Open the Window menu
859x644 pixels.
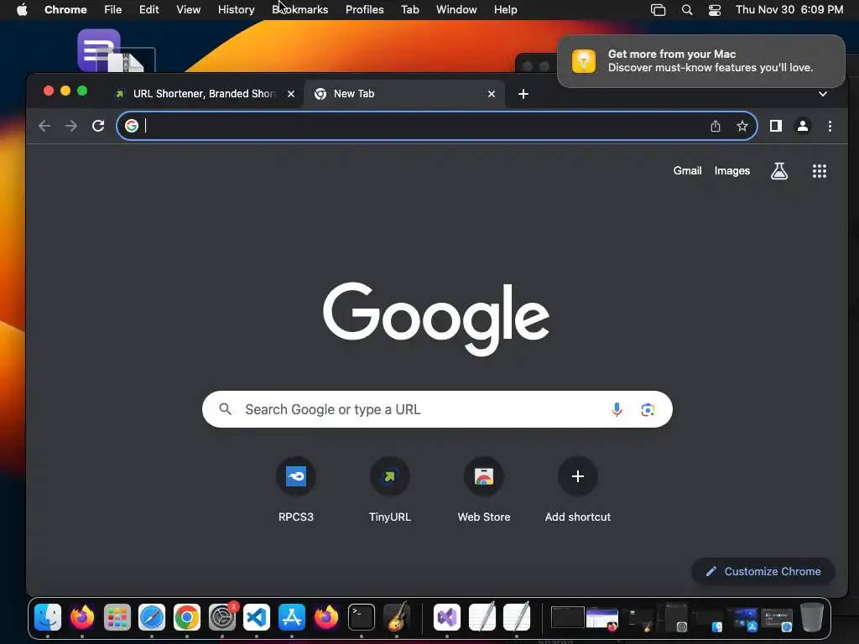456,9
